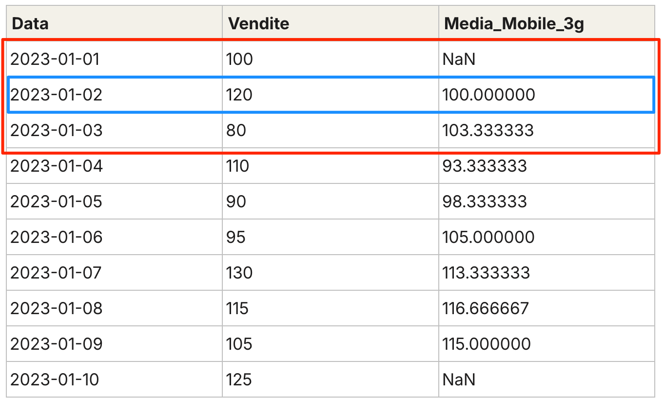Select the 2023-01-04 date cell
The image size is (665, 400).
pos(57,166)
